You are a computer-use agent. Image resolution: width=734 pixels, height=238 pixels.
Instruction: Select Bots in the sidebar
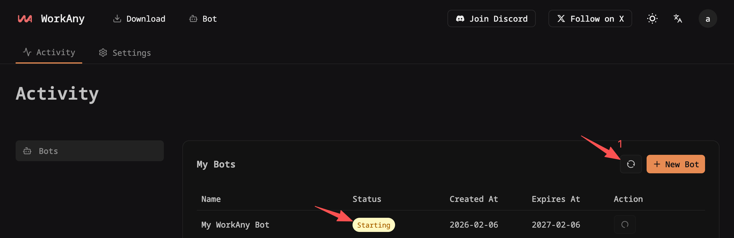coord(89,151)
